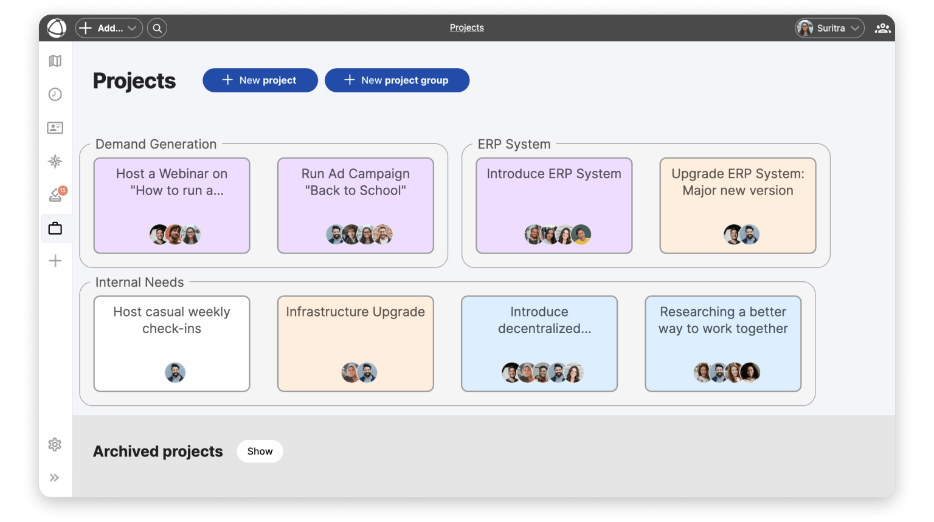Click the New project button

pyautogui.click(x=260, y=80)
